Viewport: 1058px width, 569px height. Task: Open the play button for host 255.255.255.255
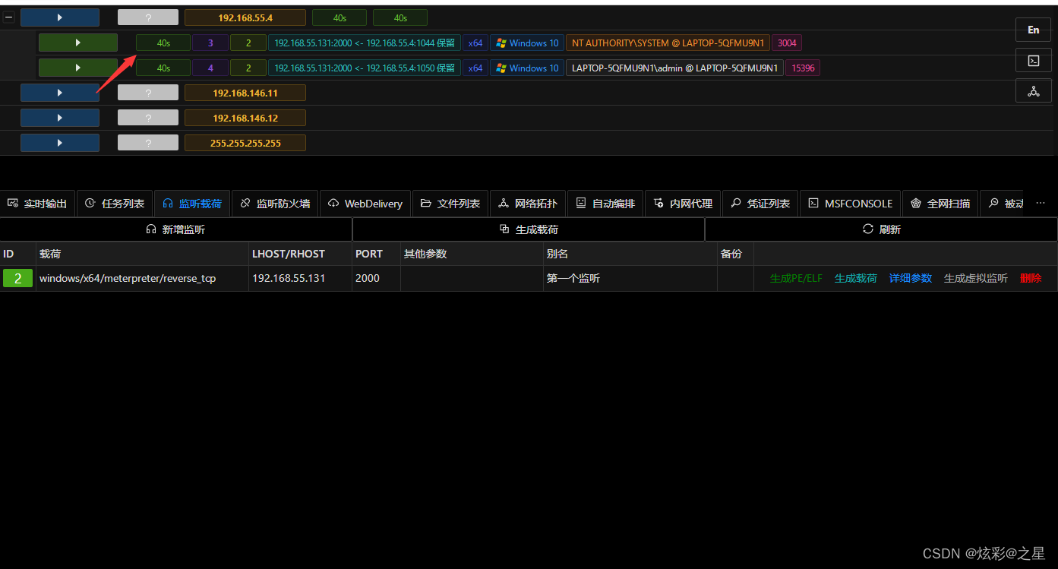coord(60,143)
